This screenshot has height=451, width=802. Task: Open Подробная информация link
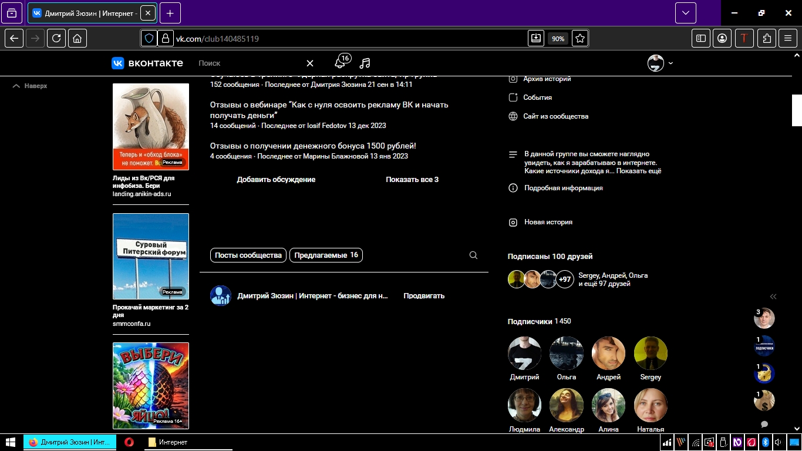coord(563,188)
